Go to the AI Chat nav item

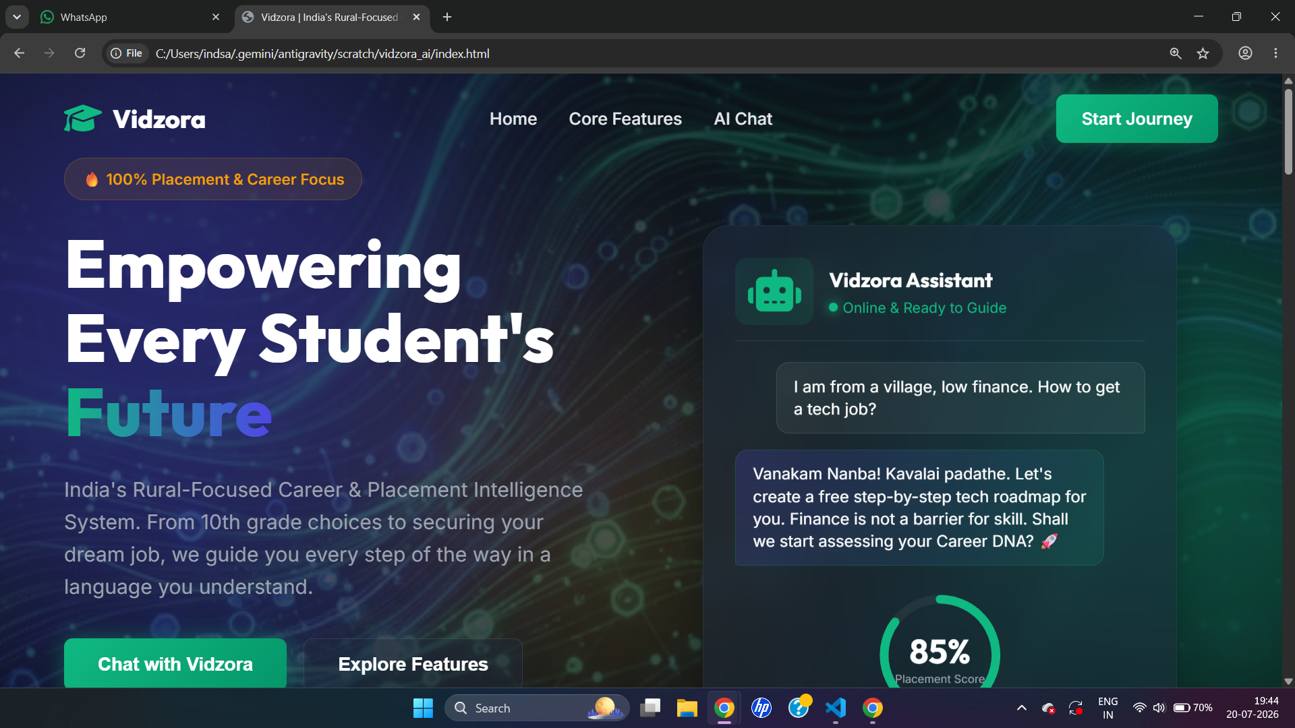pyautogui.click(x=743, y=119)
